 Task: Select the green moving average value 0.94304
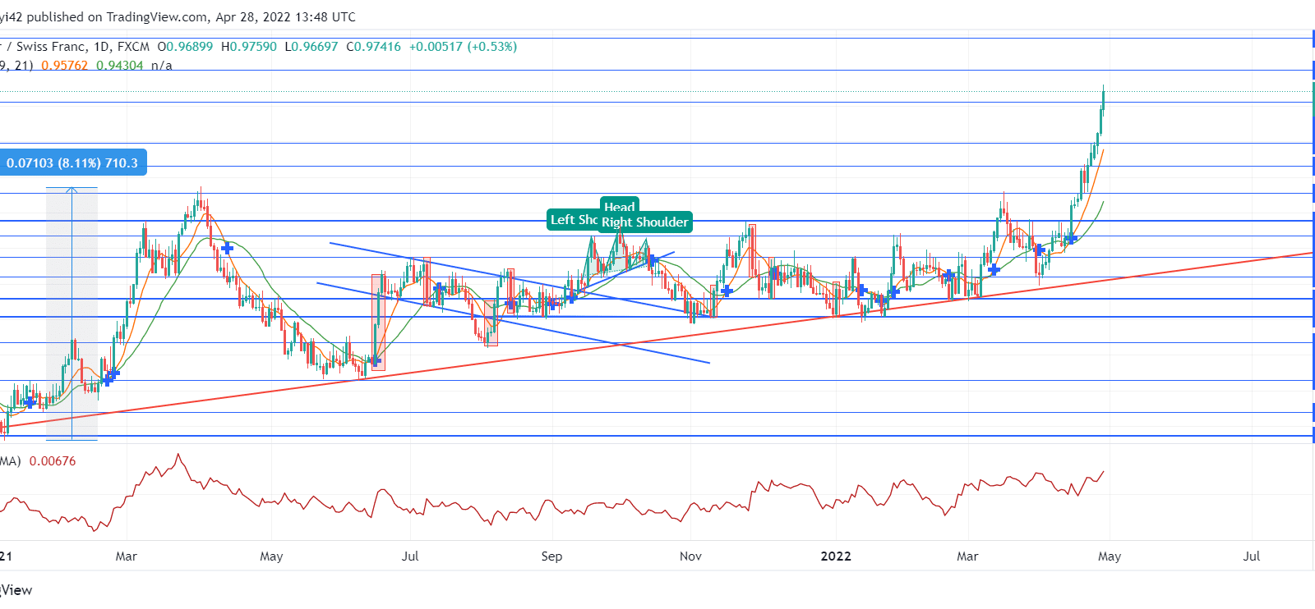120,66
